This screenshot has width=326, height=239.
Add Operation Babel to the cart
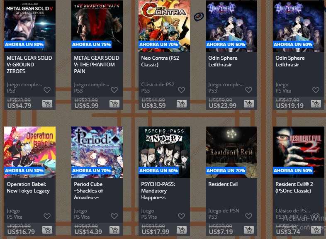tap(47, 229)
